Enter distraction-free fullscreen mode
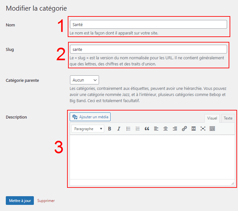This screenshot has width=238, height=211. [x=203, y=129]
